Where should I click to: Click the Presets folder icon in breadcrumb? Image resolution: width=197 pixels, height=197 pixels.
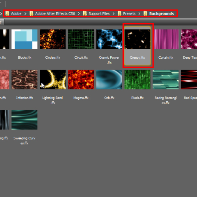[x=119, y=13]
